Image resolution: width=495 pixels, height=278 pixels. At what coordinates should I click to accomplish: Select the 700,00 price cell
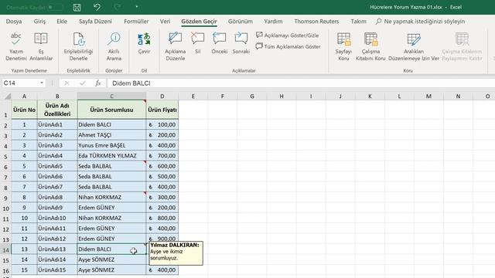(x=162, y=156)
